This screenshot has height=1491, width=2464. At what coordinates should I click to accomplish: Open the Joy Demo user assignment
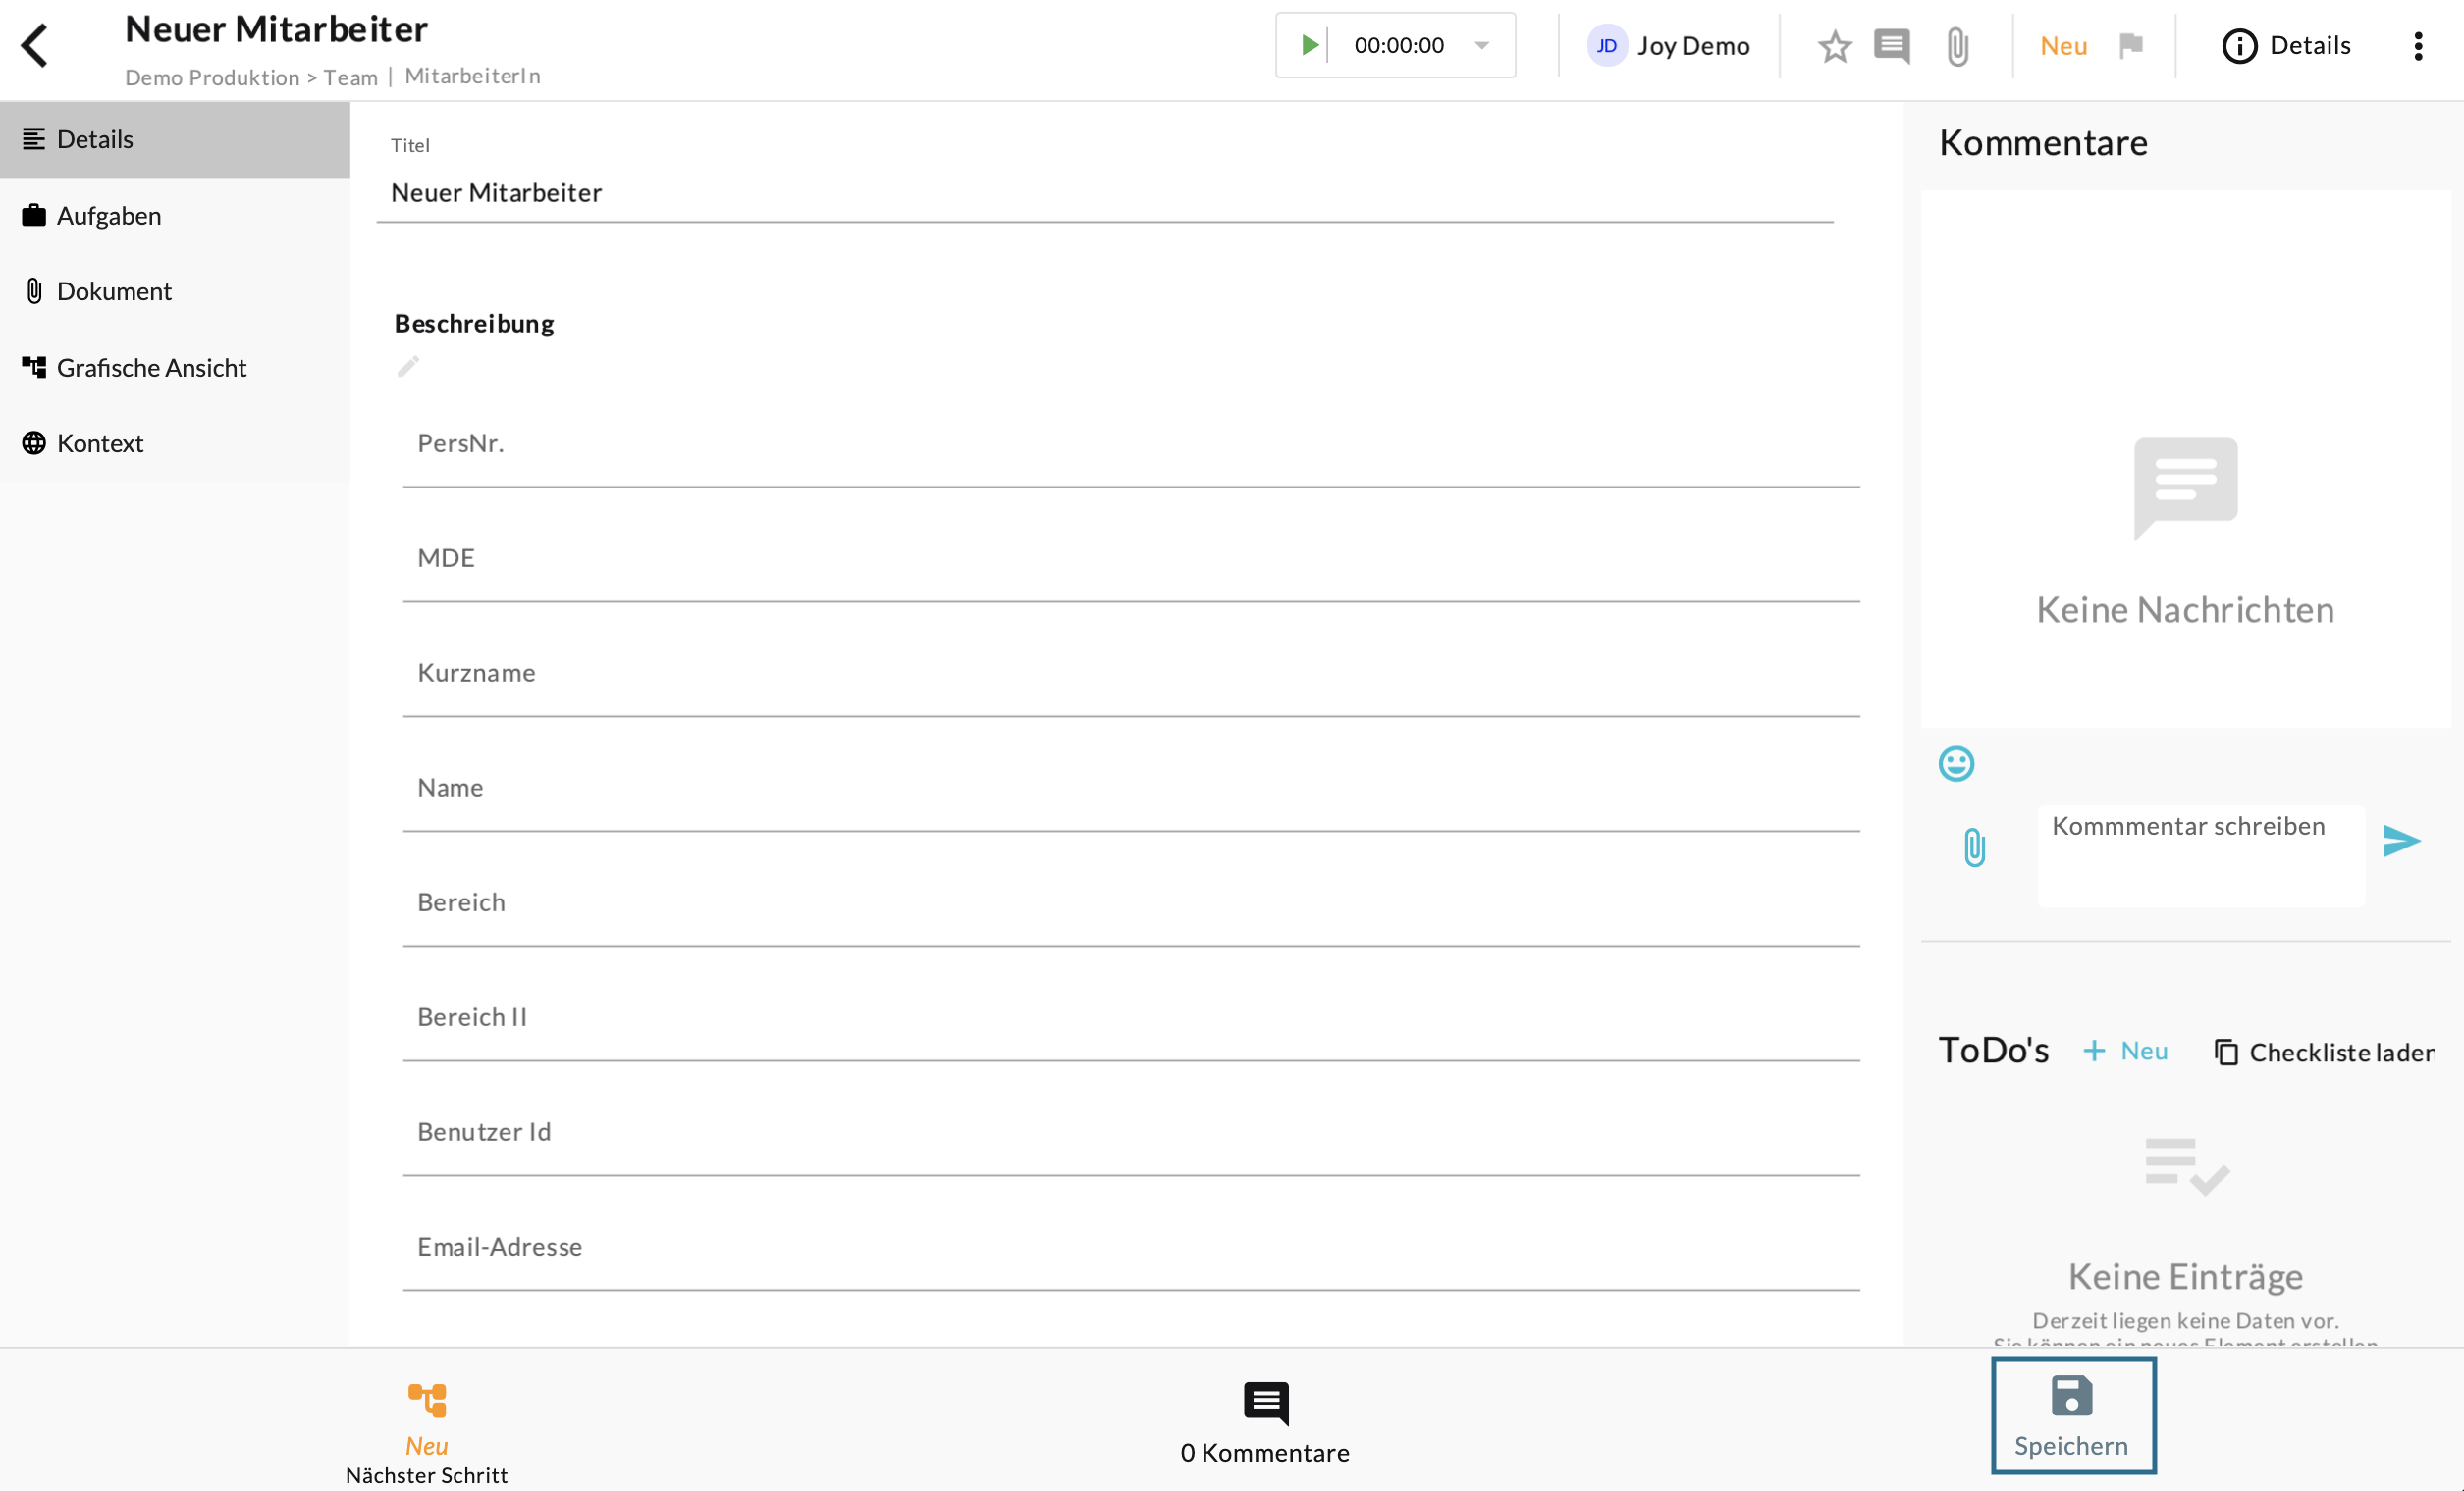tap(1669, 46)
